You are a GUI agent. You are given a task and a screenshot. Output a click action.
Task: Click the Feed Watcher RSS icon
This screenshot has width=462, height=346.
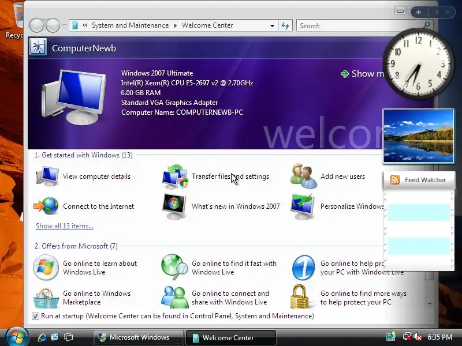(395, 180)
